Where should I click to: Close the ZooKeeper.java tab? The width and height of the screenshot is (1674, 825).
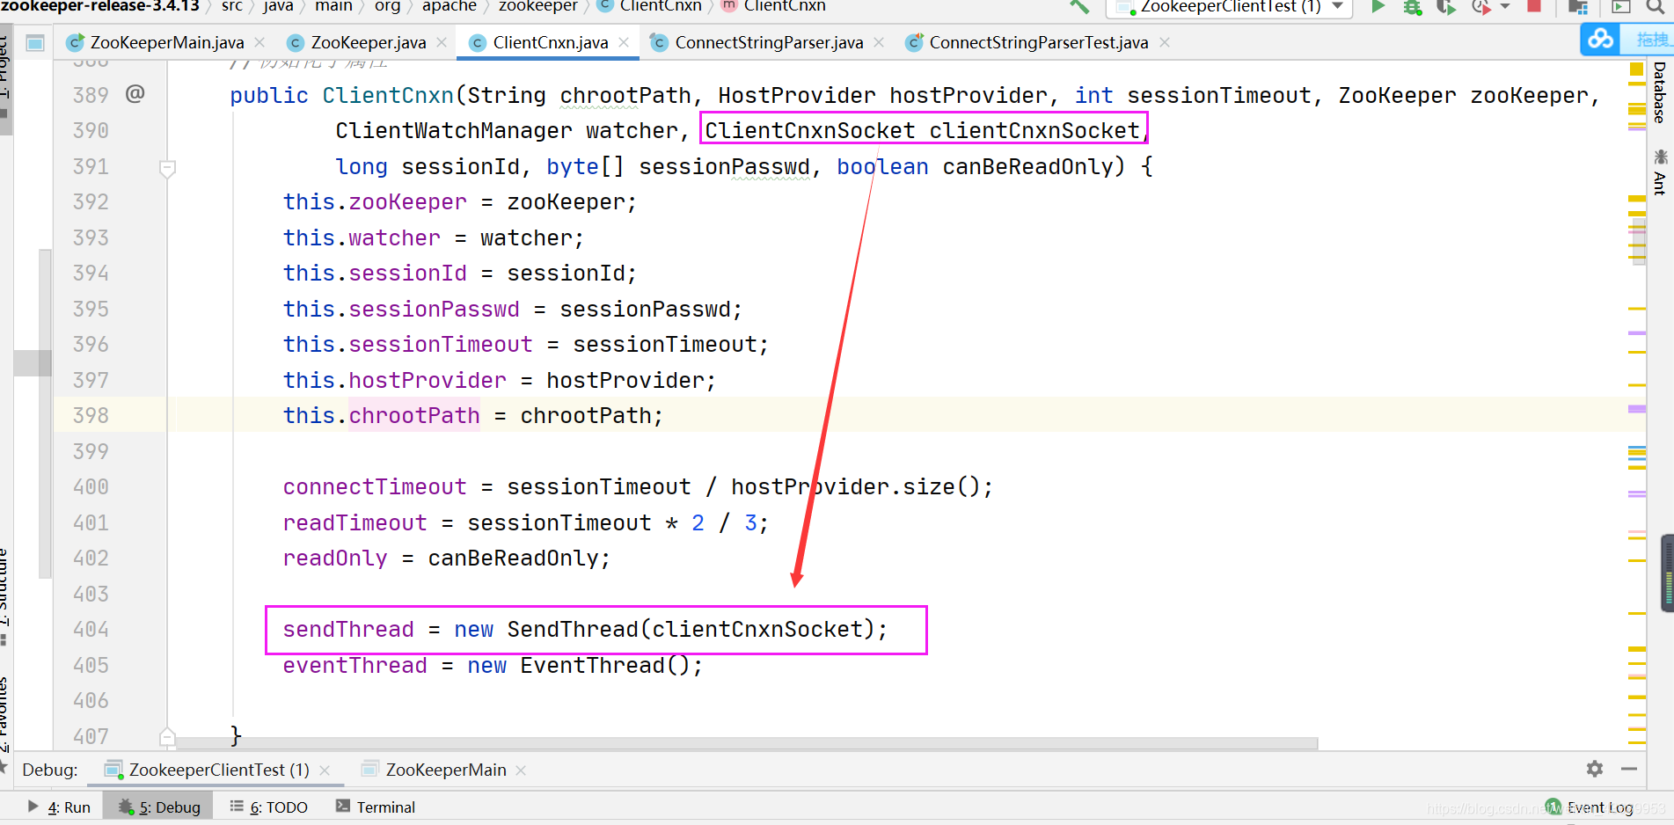[442, 42]
